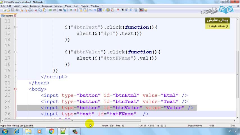Screen dimensions: 240x135
Task: Open the Search menu
Action: tap(17, 6)
